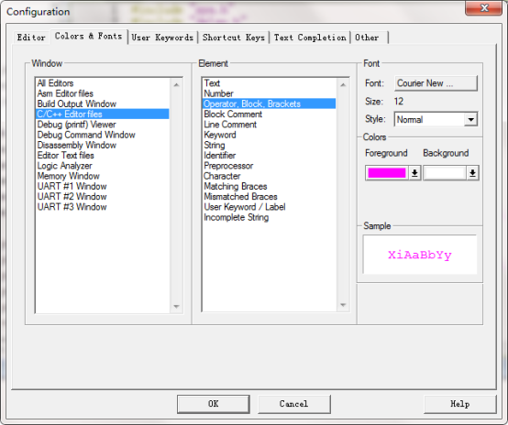Select the Block Comment element
Image resolution: width=508 pixels, height=425 pixels.
tap(269, 114)
